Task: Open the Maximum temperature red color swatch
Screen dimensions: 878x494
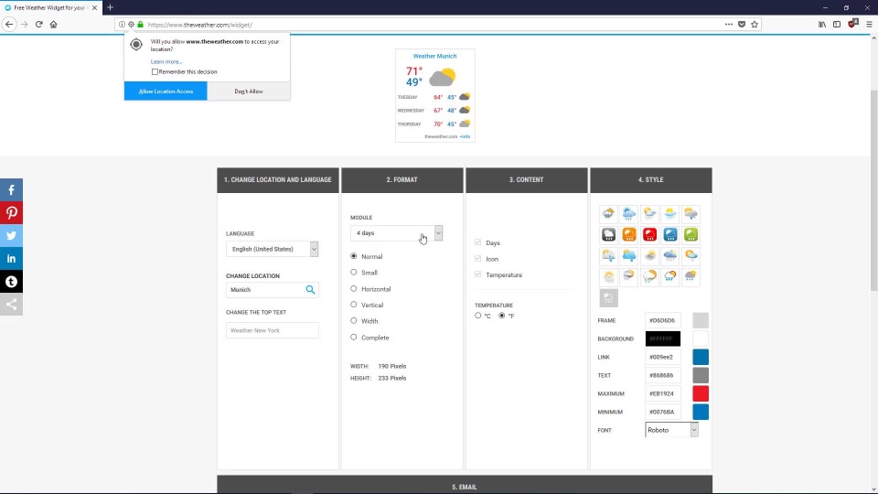Action: 701,393
